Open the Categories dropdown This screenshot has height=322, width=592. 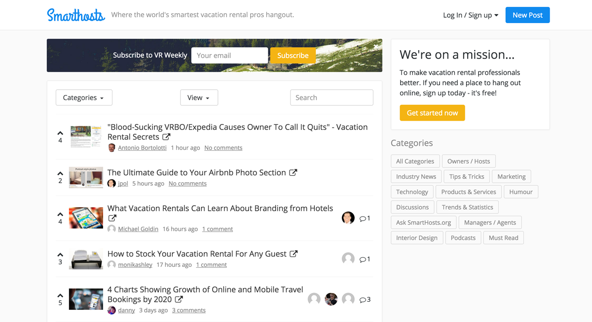[x=84, y=97]
